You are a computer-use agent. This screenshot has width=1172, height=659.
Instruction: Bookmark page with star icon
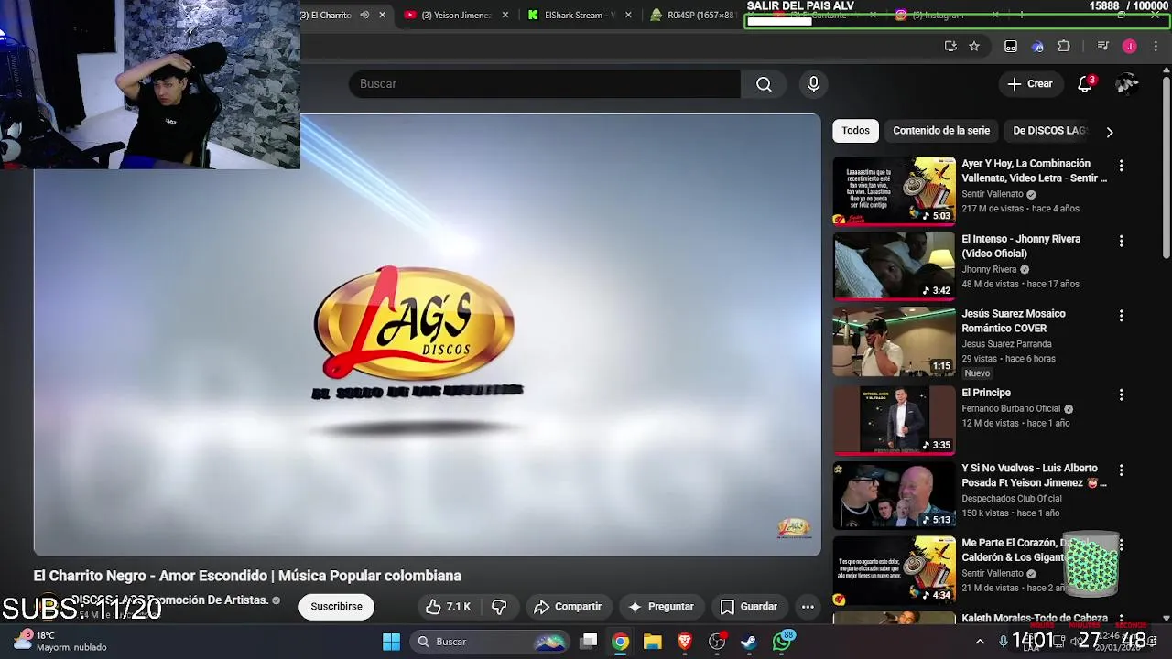click(974, 47)
